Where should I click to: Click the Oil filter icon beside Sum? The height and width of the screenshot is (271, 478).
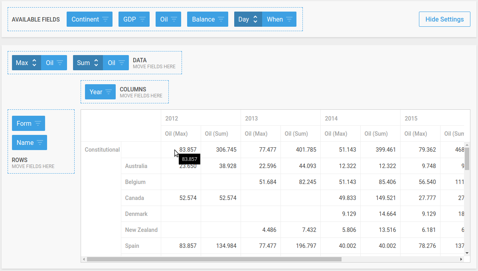[x=122, y=63]
